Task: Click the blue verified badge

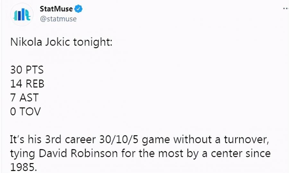Action: coord(78,9)
